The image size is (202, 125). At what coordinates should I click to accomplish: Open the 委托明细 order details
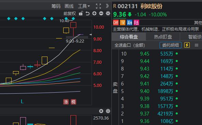(171, 45)
